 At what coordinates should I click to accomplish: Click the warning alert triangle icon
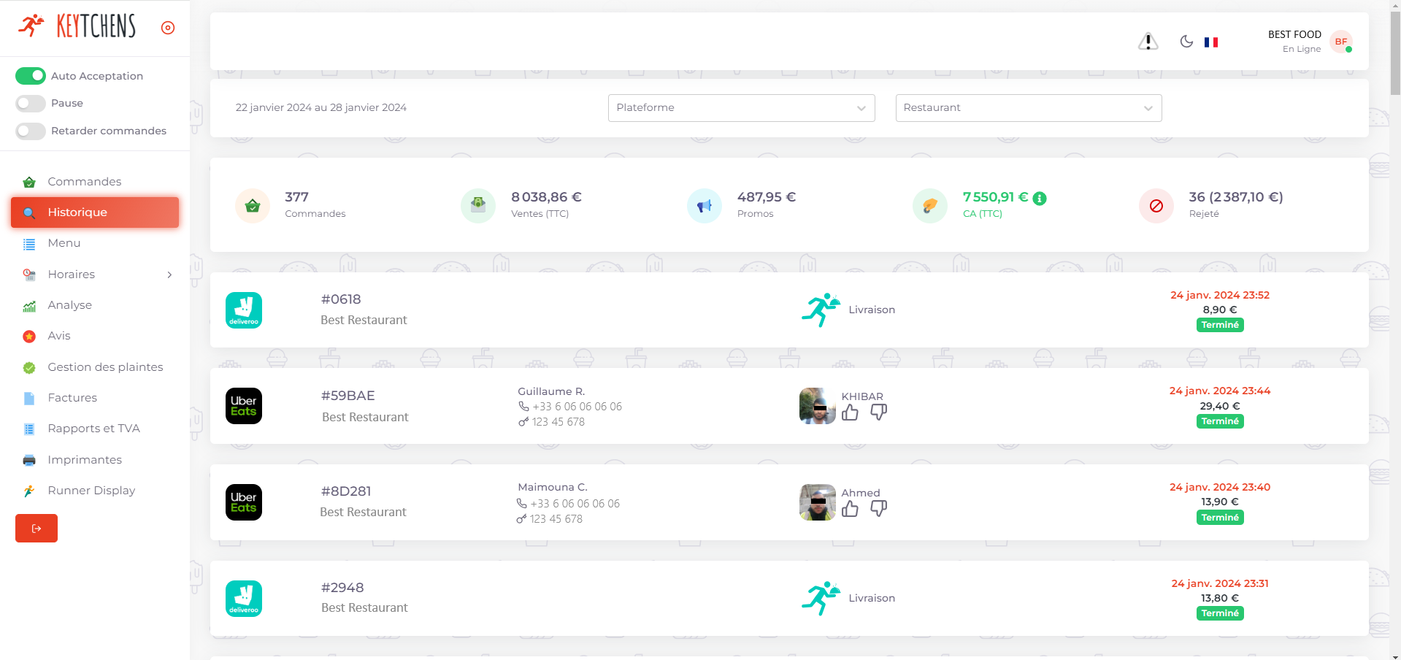point(1148,42)
